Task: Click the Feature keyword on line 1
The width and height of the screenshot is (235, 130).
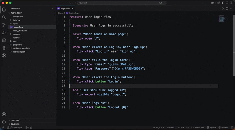Action: pos(75,17)
